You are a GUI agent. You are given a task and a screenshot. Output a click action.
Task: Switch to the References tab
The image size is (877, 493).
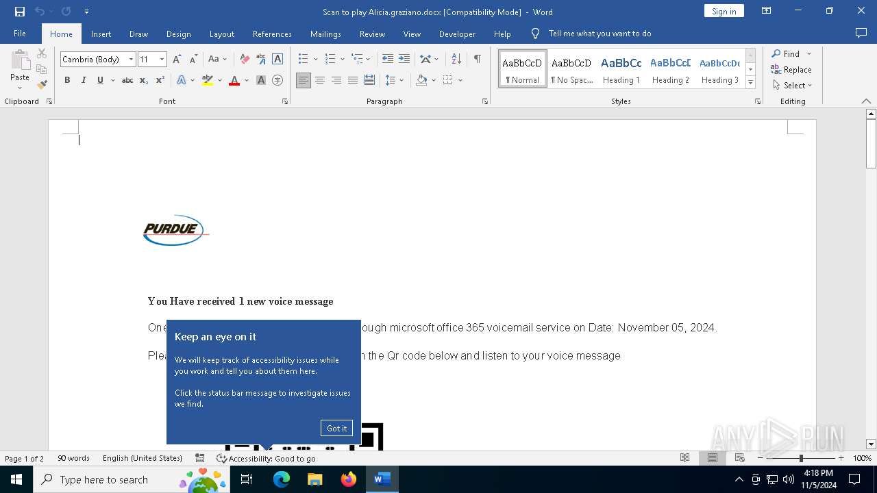272,34
